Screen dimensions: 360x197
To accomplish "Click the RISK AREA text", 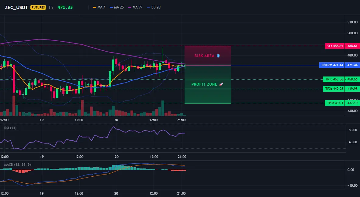I will point(204,56).
